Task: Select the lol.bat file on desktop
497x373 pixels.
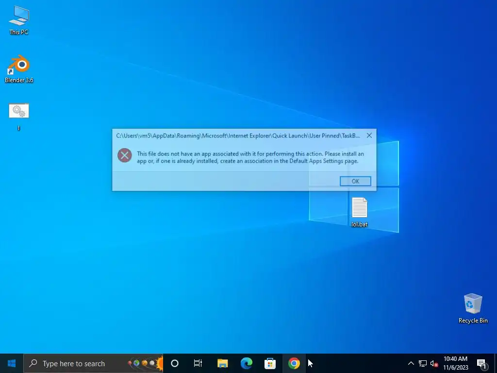Action: (x=360, y=212)
